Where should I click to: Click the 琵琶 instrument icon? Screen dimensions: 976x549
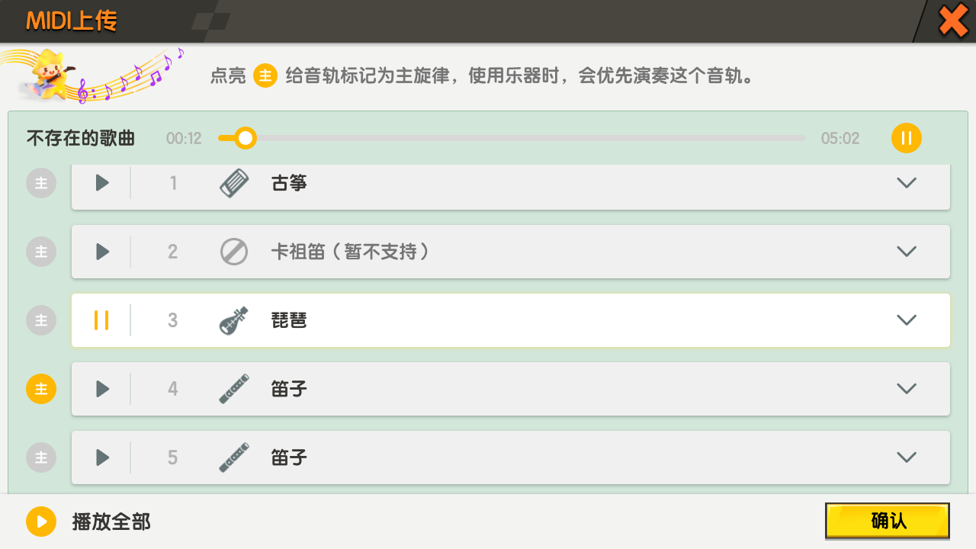[x=234, y=320]
